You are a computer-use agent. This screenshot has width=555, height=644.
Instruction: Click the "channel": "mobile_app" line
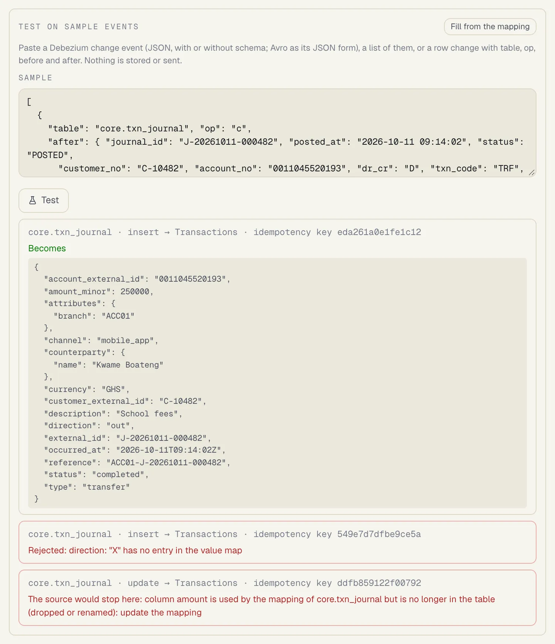click(x=101, y=341)
